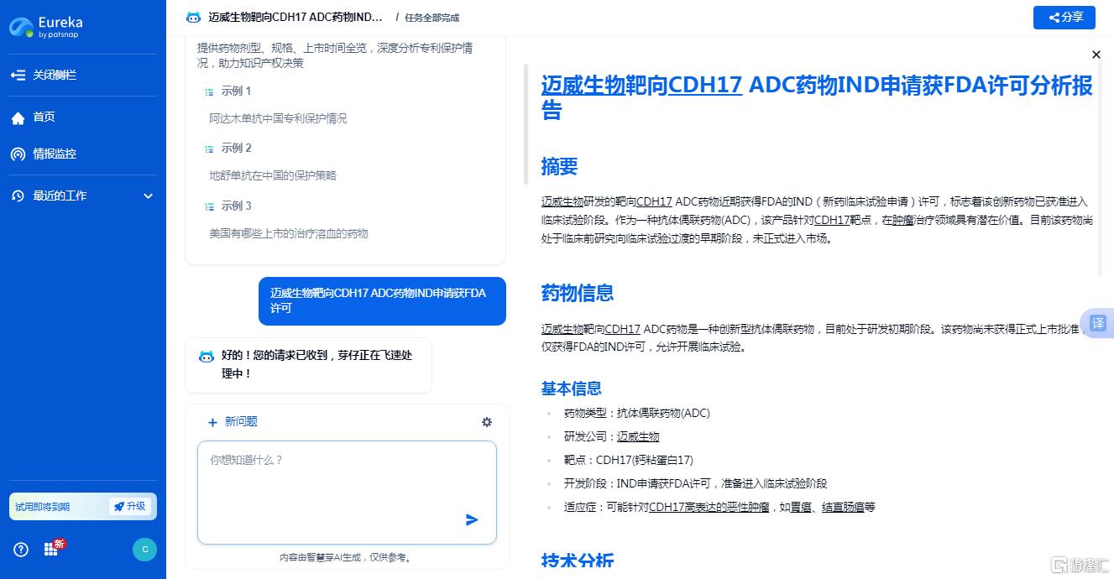Expand 最近的工作 chevron
The height and width of the screenshot is (579, 1114).
tap(149, 196)
